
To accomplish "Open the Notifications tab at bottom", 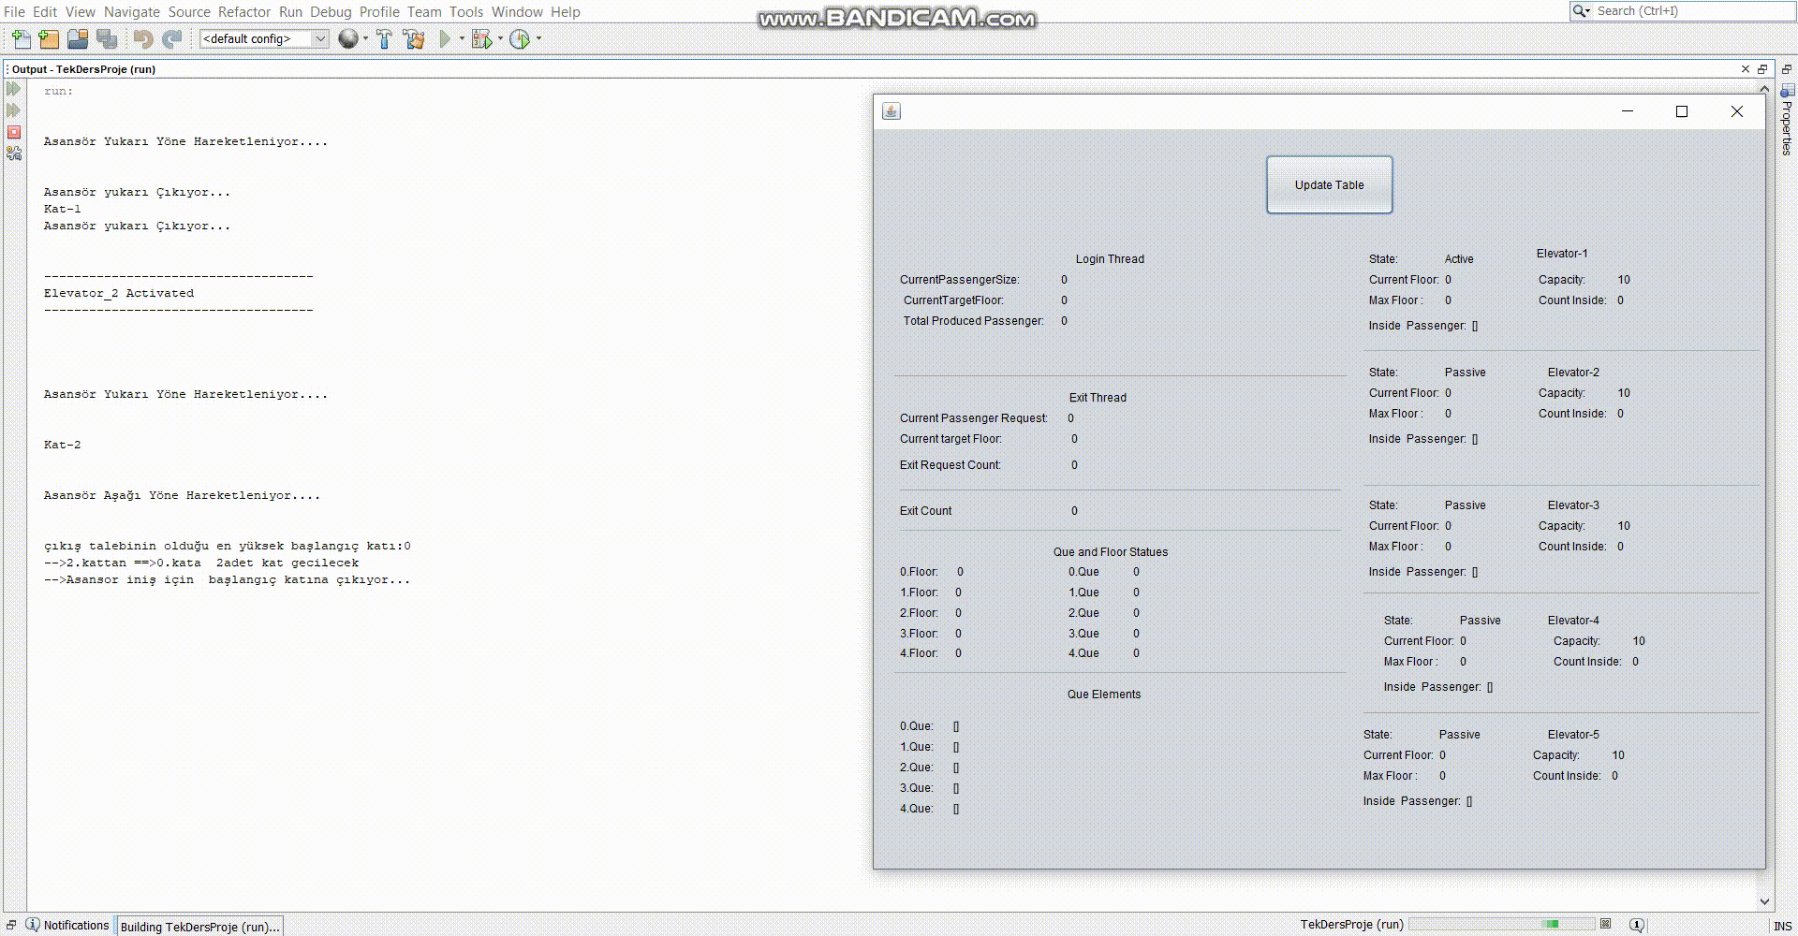I will click(x=67, y=925).
